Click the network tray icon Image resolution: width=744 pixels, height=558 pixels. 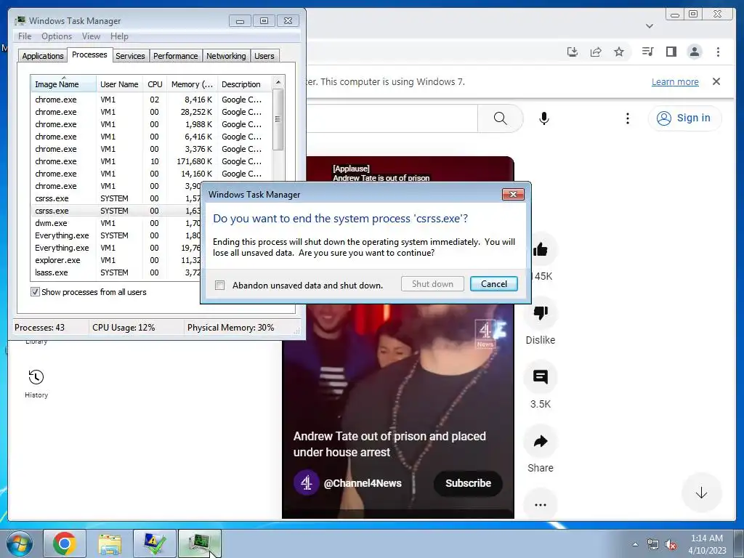(653, 544)
